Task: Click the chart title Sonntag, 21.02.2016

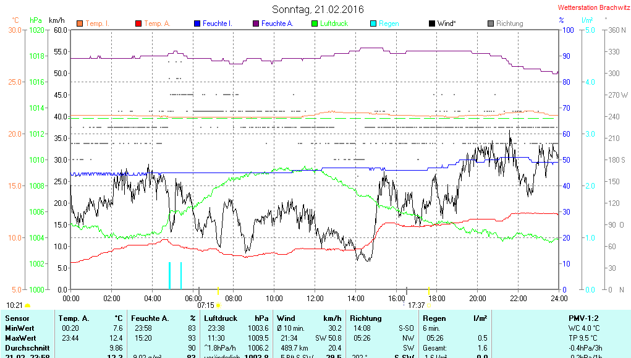Action: click(x=318, y=9)
